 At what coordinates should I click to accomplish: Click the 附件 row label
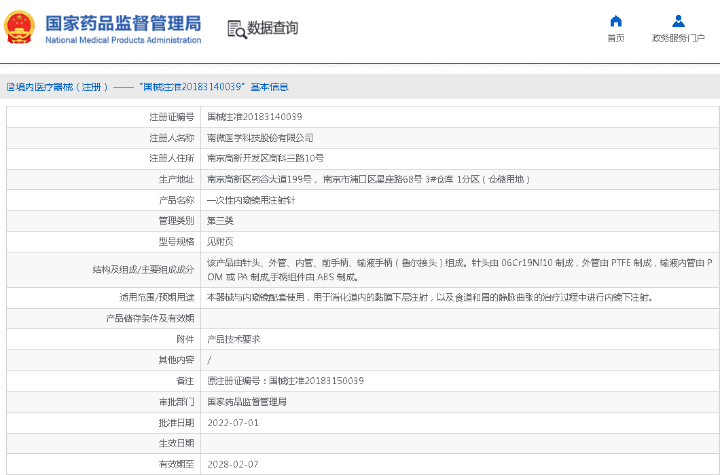point(185,339)
